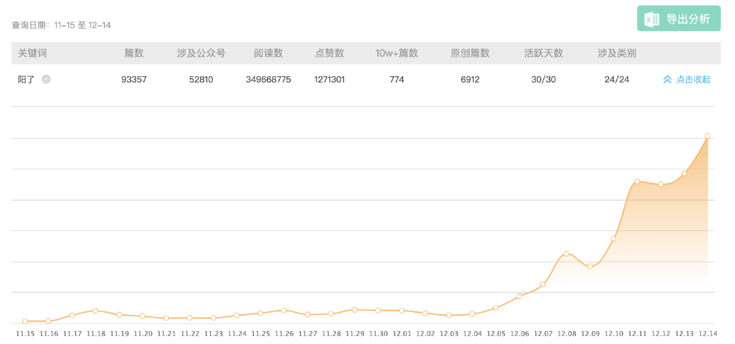This screenshot has height=344, width=735.
Task: Select the 10w+篇数 column header
Action: coord(397,53)
